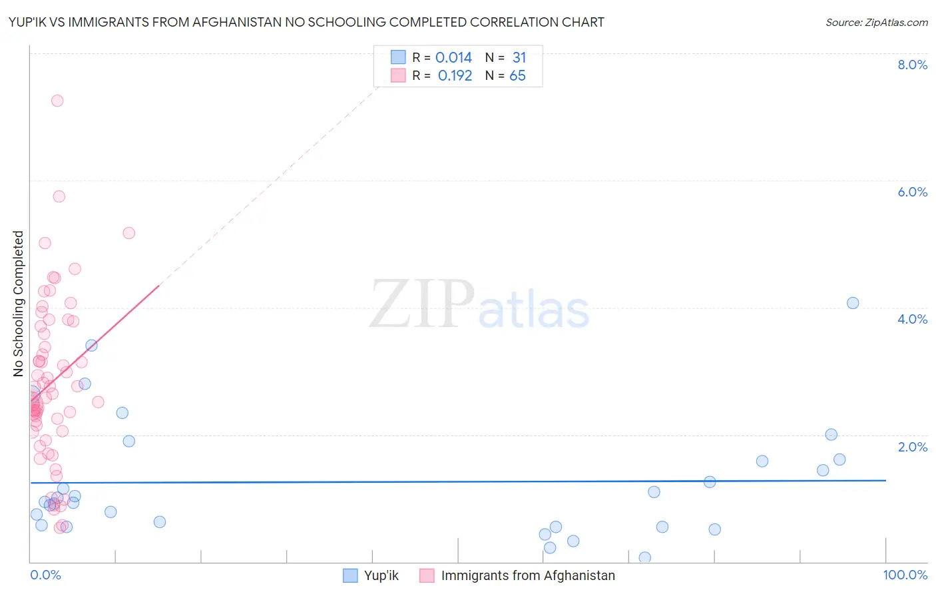936x594 pixels.
Task: Select Immigrants from Afghanistan legend label
Action: point(528,575)
